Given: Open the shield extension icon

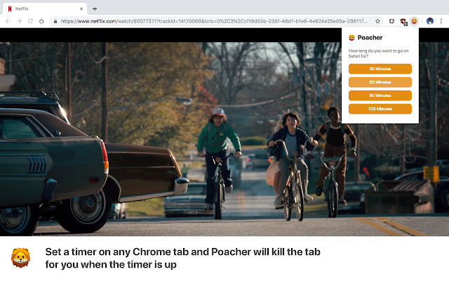Looking at the screenshot, I should [391, 21].
